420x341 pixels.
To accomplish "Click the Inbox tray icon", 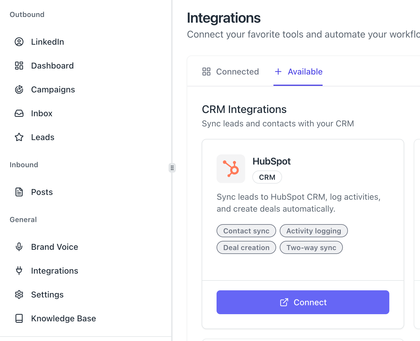I will click(19, 113).
